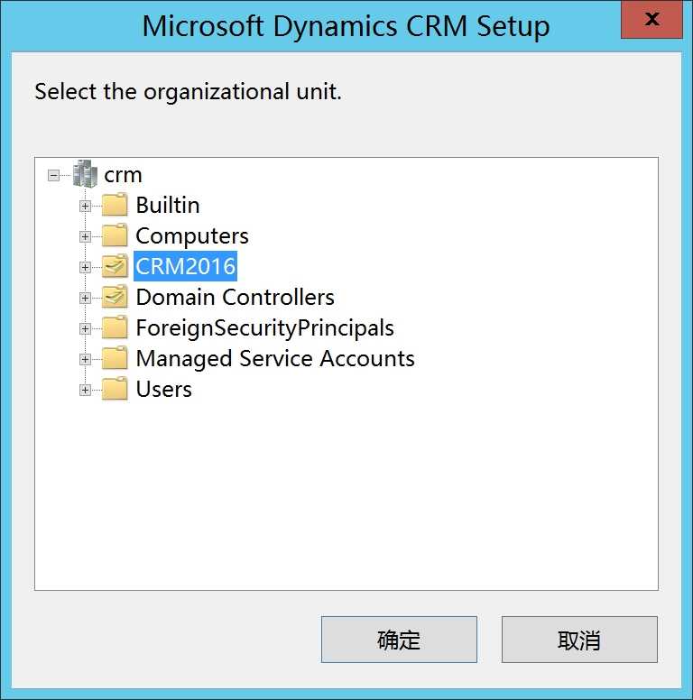Click the Domain Controllers organizational unit icon
Screen dimensions: 693x700
(x=115, y=297)
